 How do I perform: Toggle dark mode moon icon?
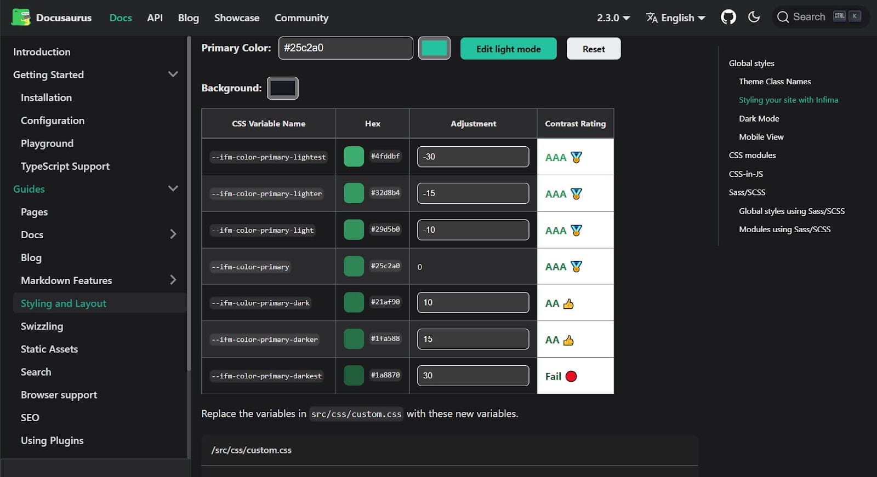coord(754,17)
